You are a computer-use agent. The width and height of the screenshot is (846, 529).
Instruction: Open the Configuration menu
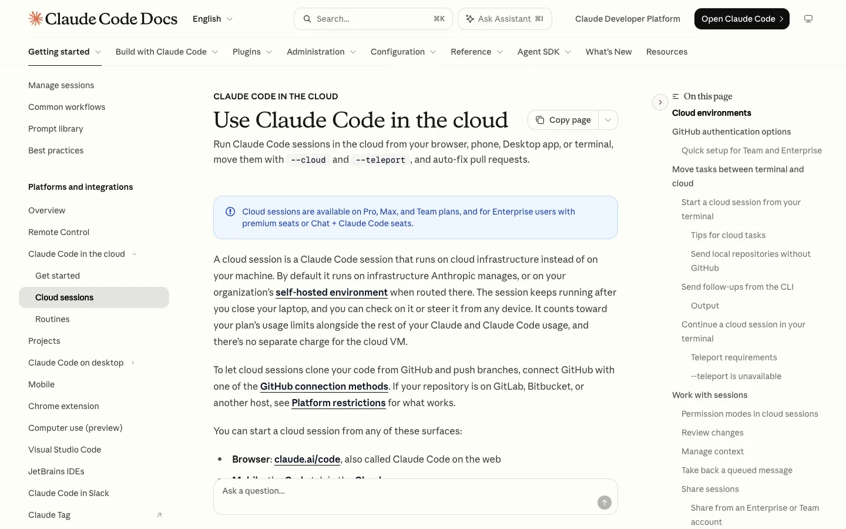(x=404, y=52)
